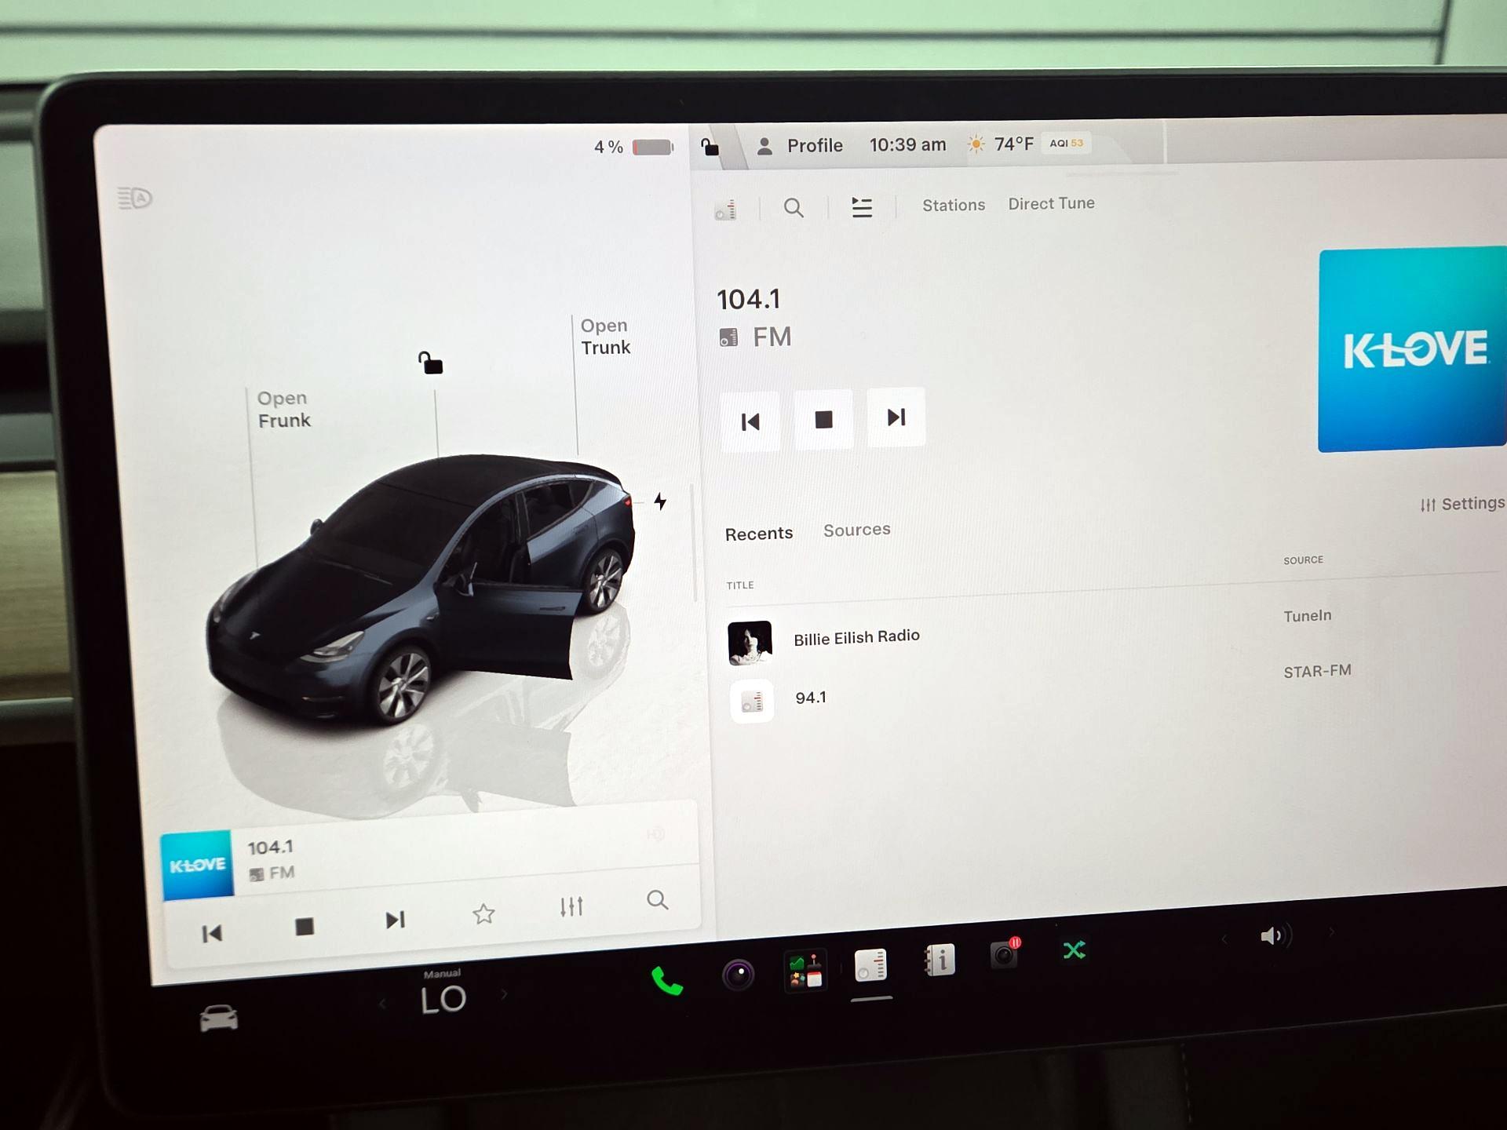Open media Settings equalizer
1507x1130 pixels.
[1462, 504]
